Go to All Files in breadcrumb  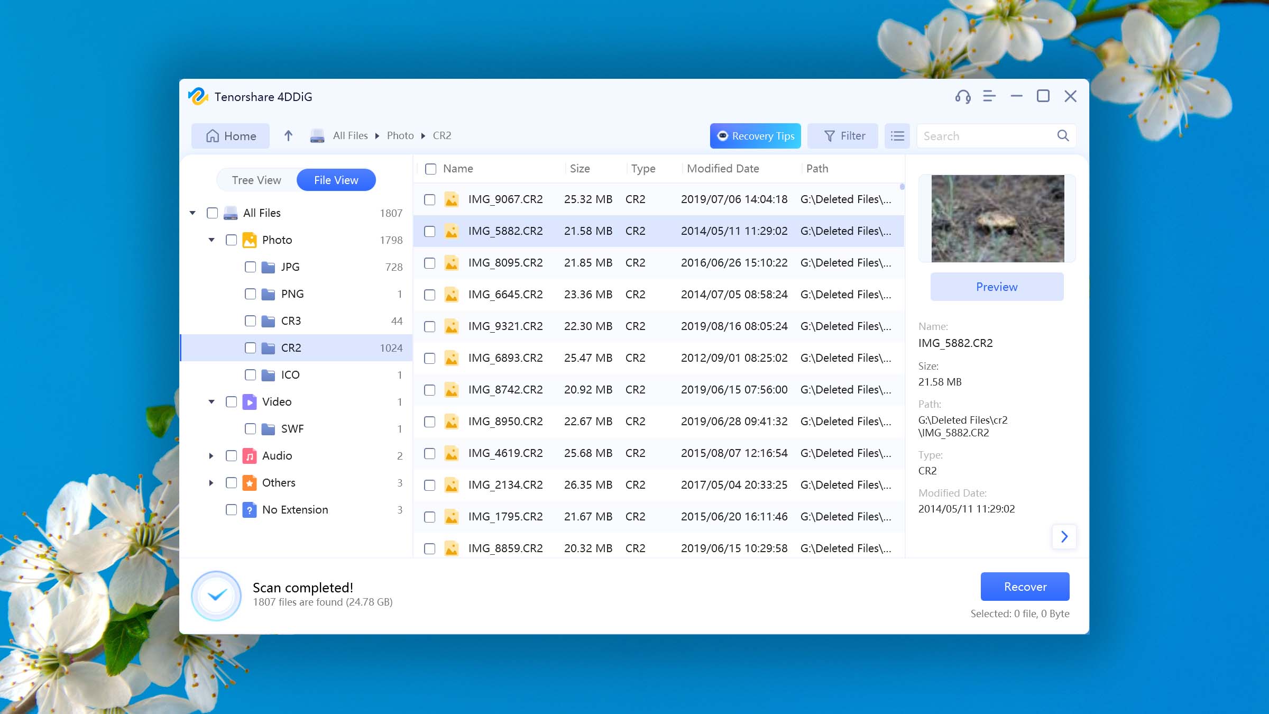point(350,136)
